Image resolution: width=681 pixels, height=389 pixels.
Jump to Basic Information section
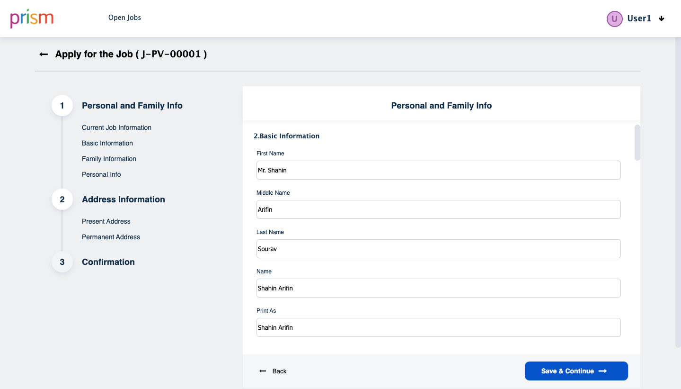107,143
